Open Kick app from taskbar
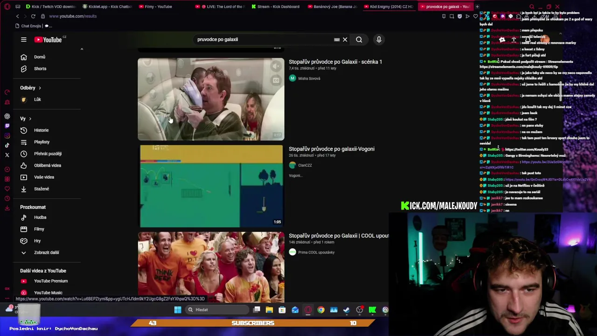Viewport: 597px width, 336px height. point(372,310)
